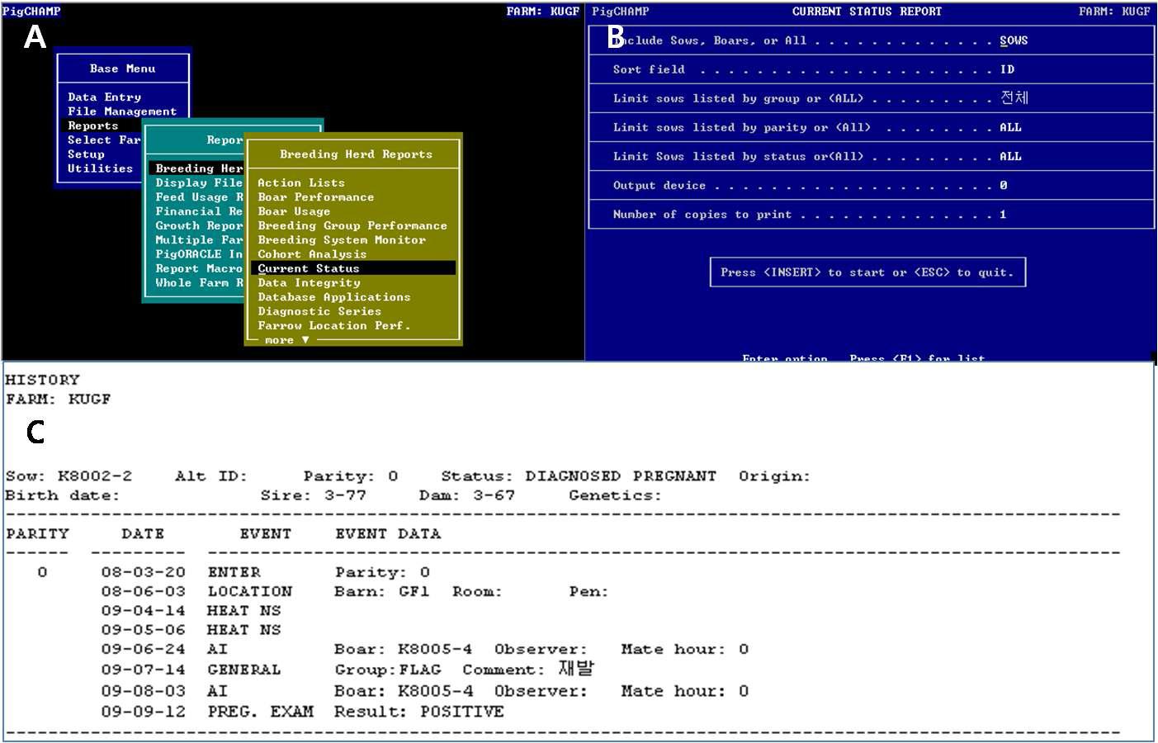Click the 08-03-20 ENTER event row
The height and width of the screenshot is (743, 1158).
266,572
